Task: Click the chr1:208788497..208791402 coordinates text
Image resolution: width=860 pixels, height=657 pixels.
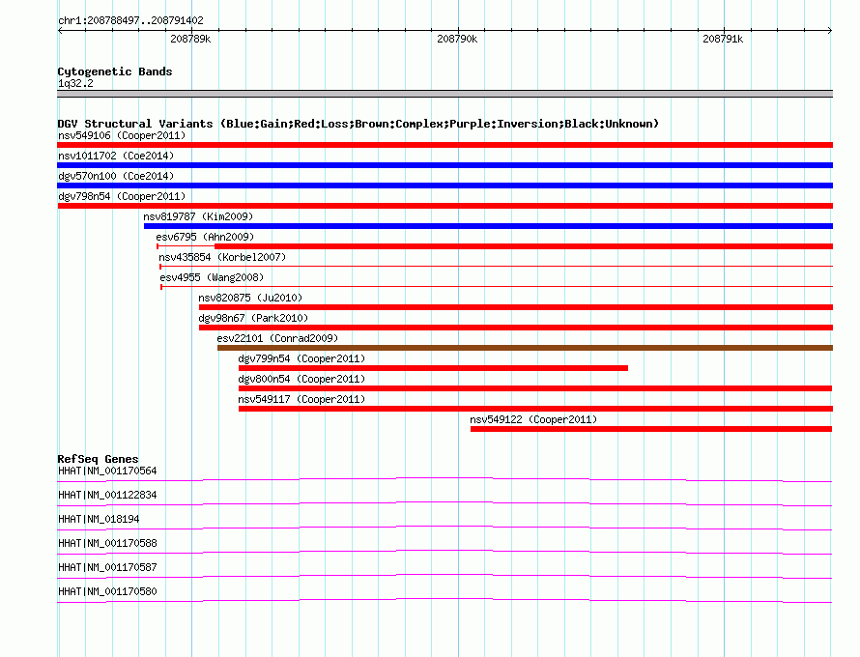Action: pos(130,21)
